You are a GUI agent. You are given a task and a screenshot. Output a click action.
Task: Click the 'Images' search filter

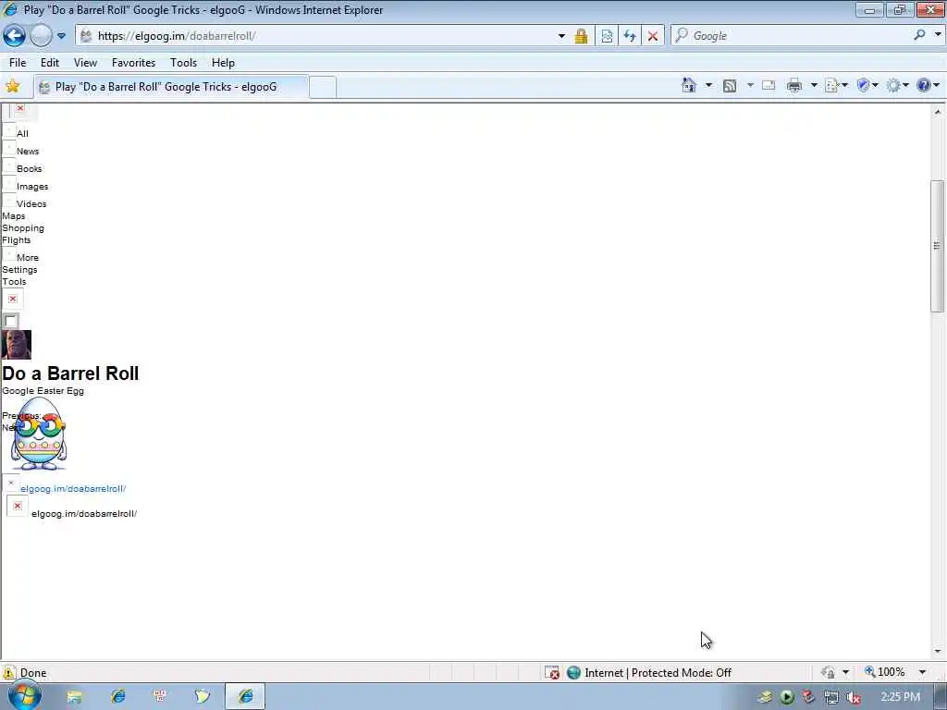click(32, 187)
